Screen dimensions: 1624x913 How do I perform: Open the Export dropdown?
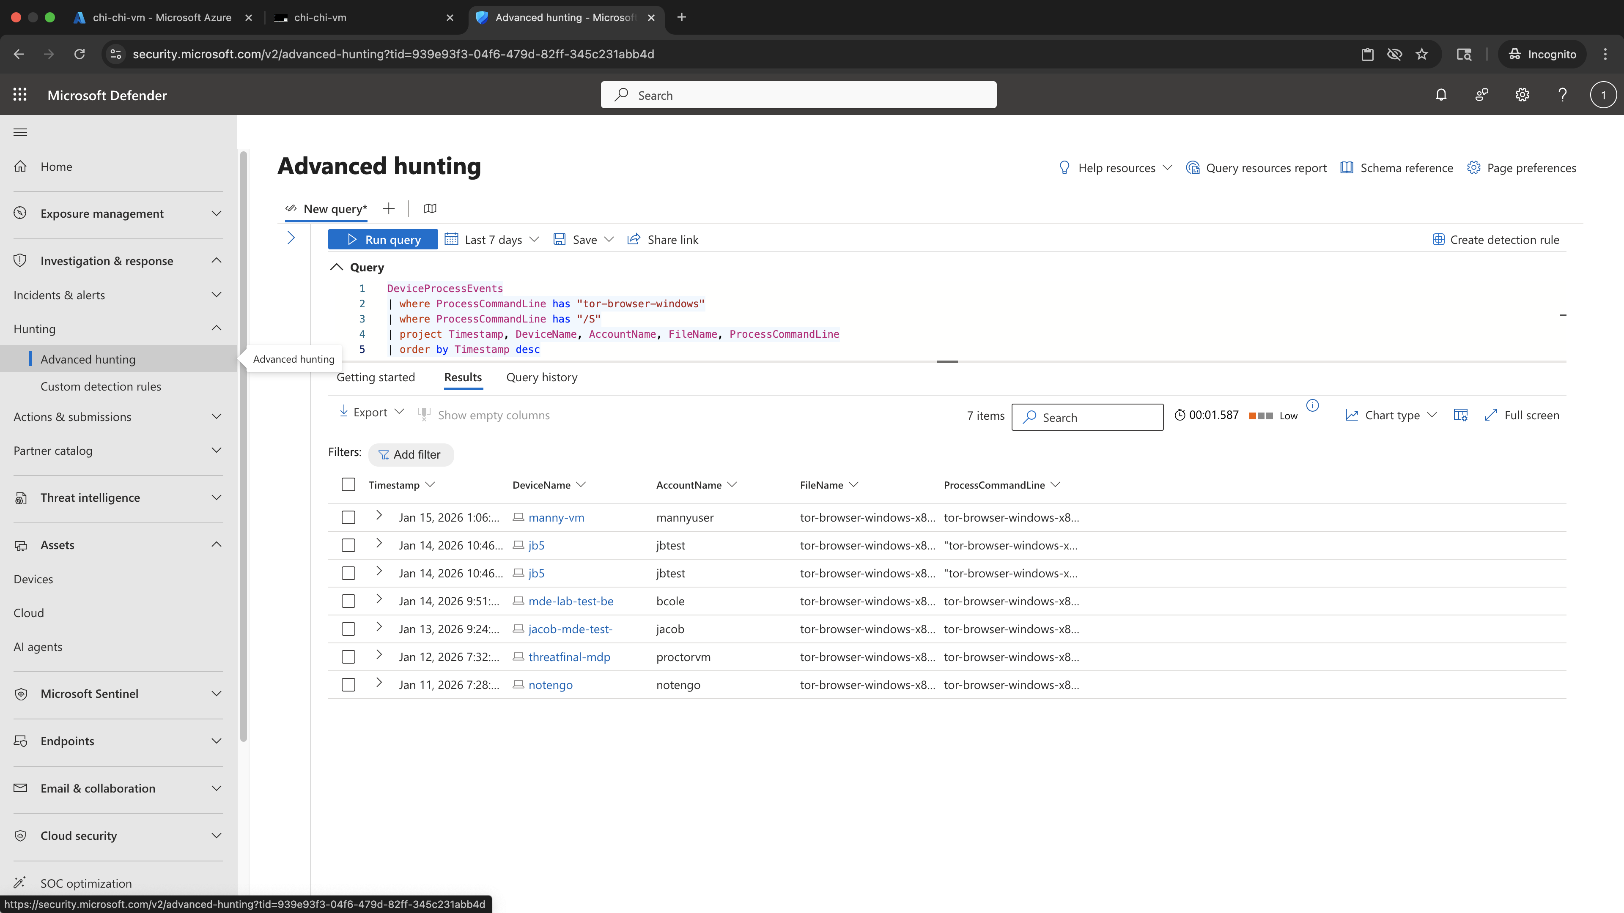click(371, 412)
